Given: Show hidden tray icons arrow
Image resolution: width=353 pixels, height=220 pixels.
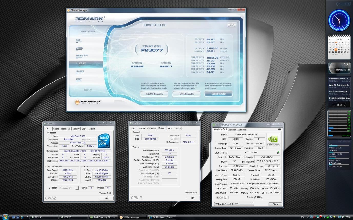Looking at the screenshot, I should tap(308, 217).
